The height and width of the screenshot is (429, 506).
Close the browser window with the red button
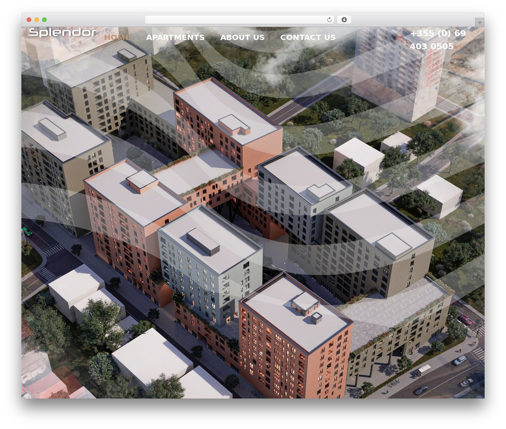point(29,20)
